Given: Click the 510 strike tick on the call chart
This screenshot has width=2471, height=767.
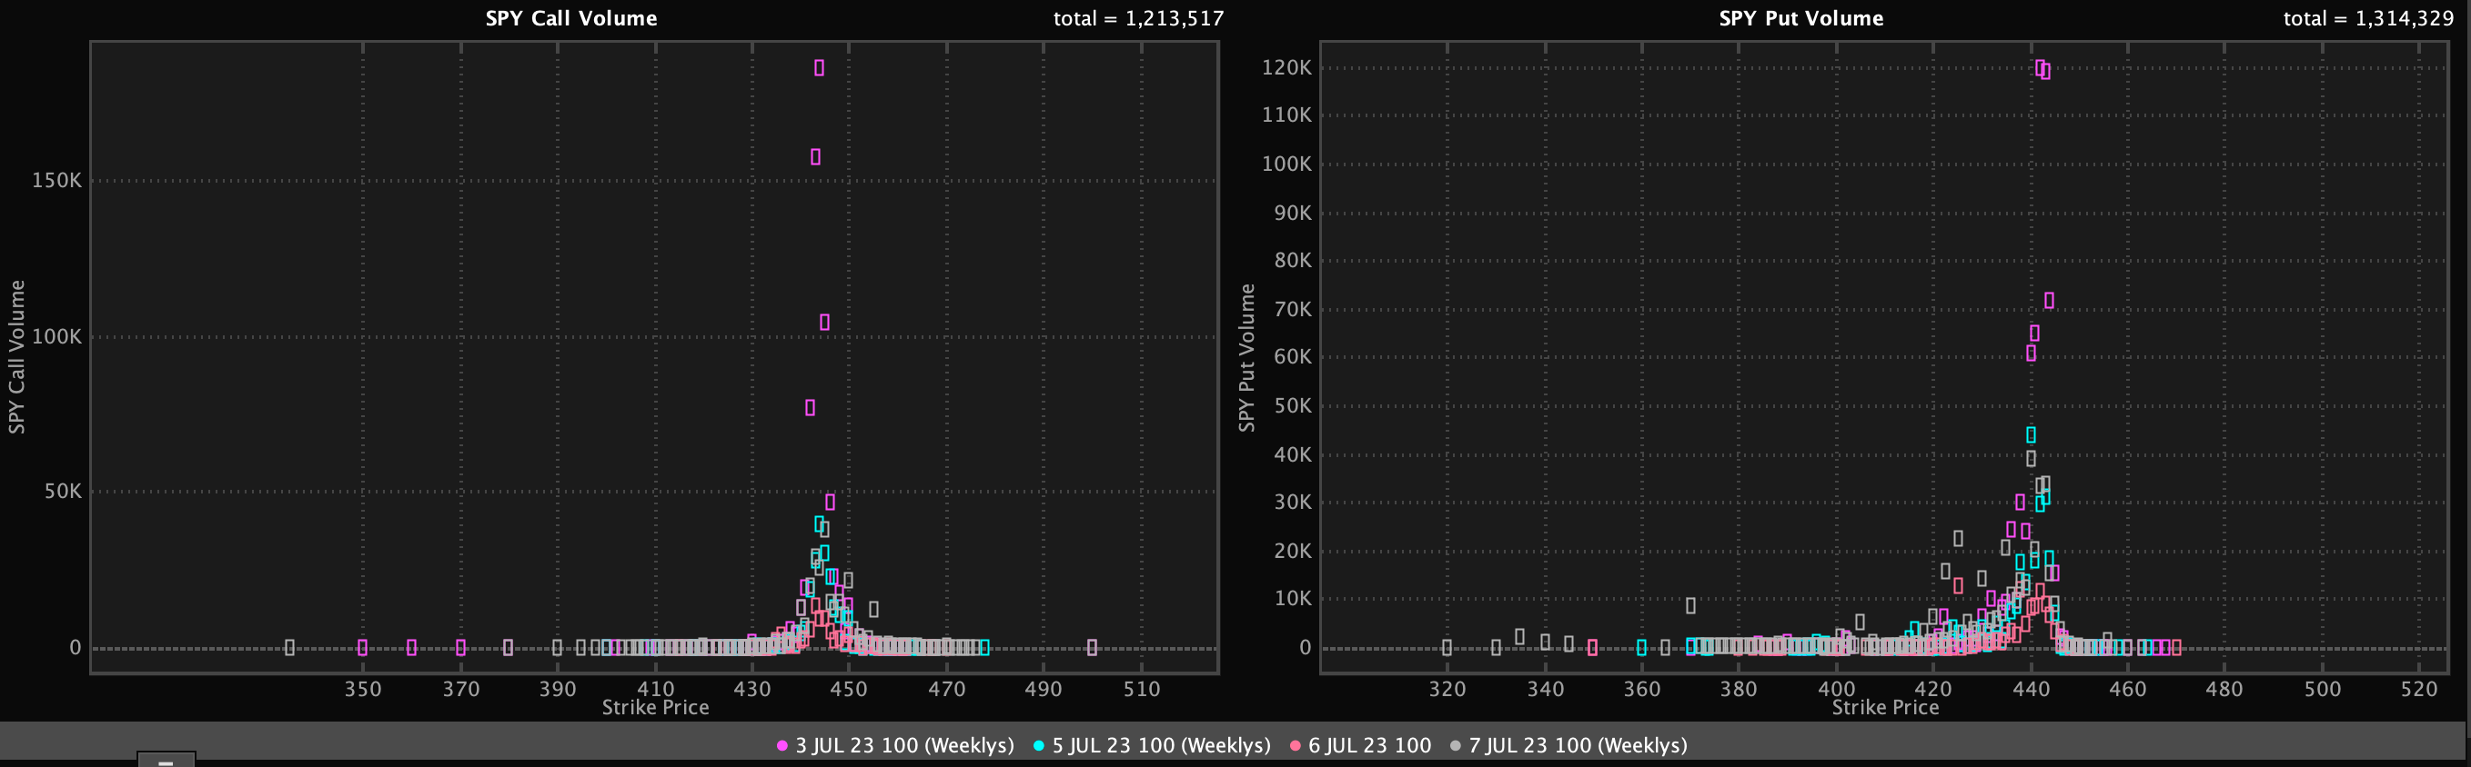Looking at the screenshot, I should click(1142, 688).
